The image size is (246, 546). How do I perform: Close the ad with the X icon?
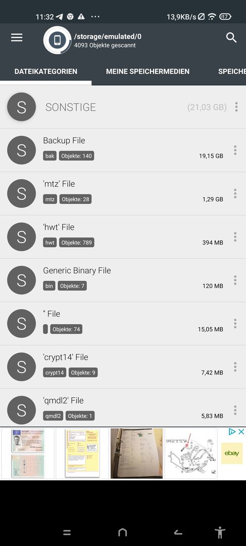[x=241, y=432]
